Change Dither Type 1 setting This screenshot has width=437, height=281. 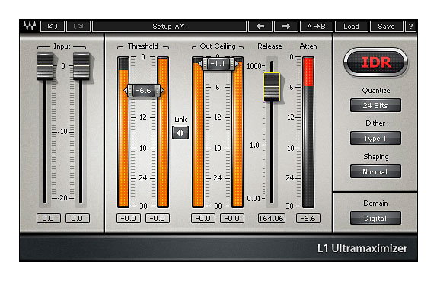pyautogui.click(x=375, y=138)
